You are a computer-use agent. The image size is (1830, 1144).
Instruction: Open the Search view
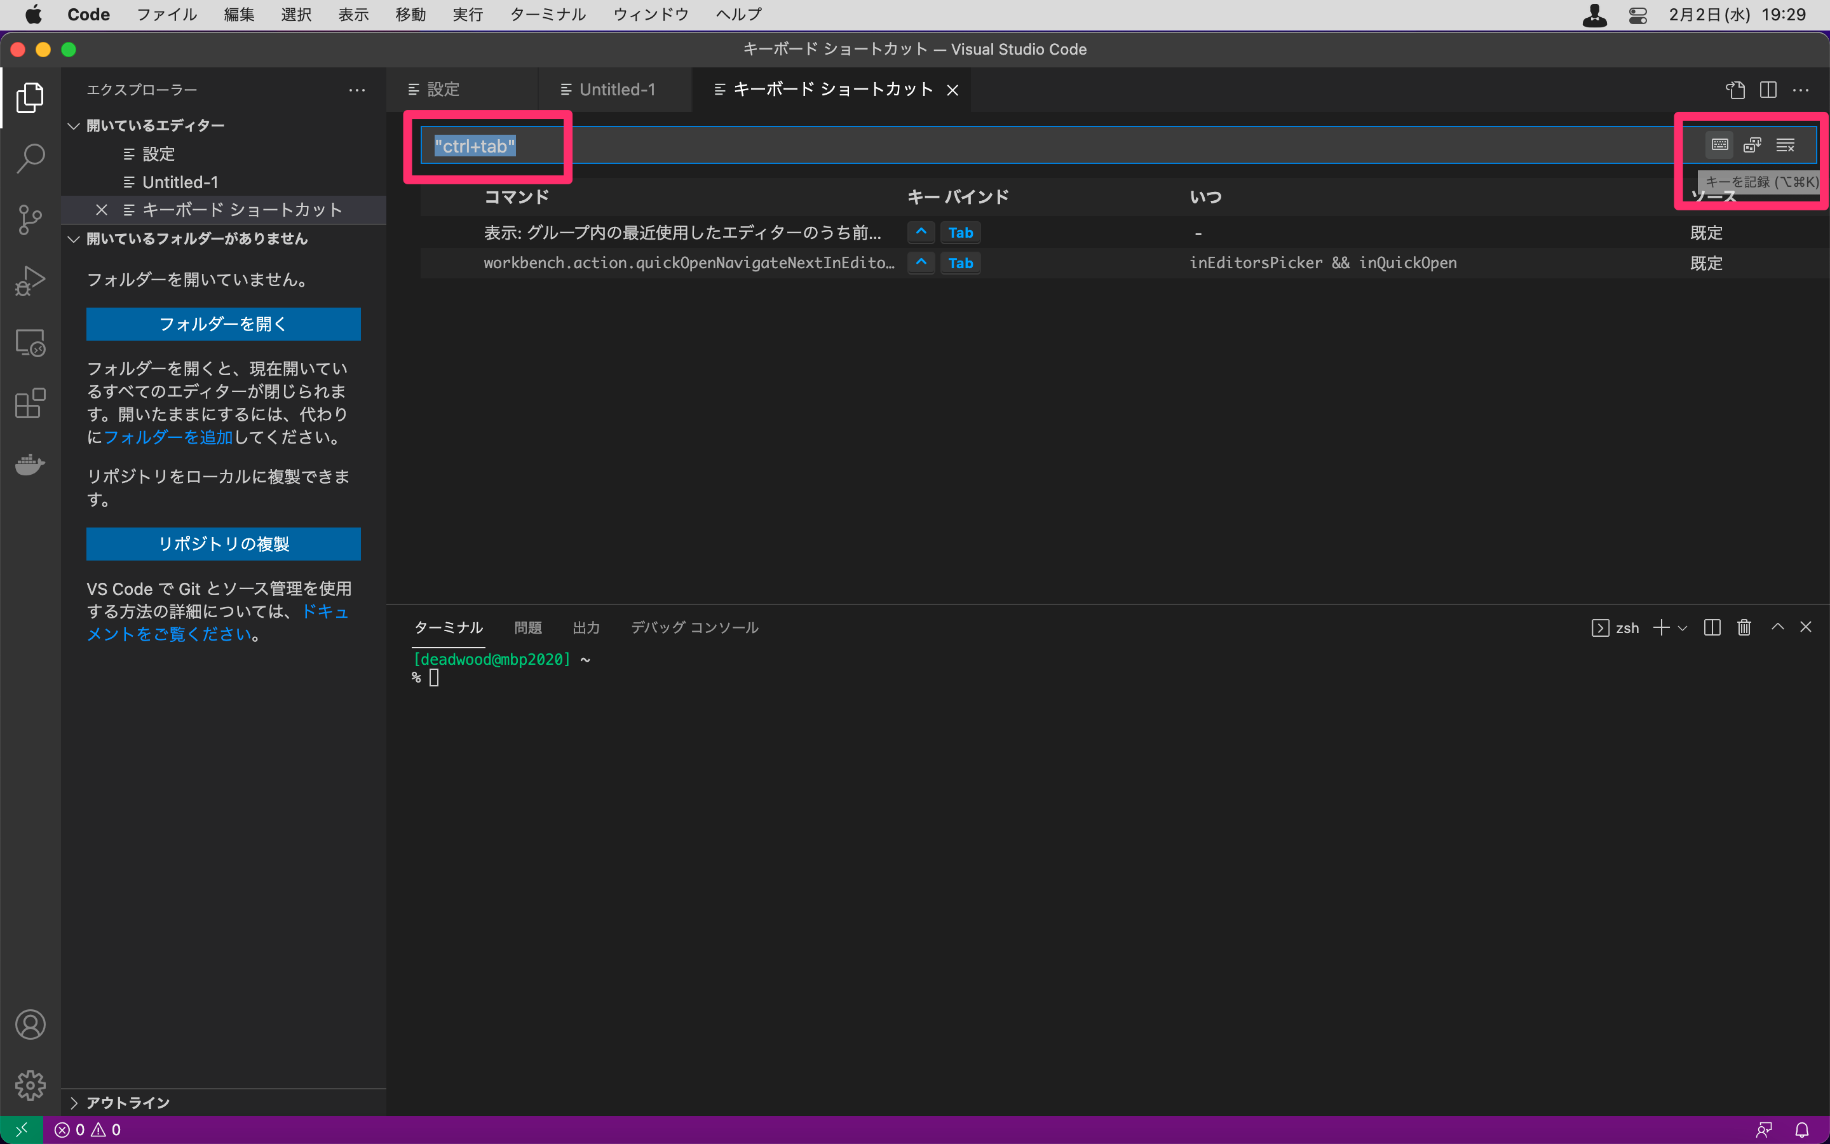30,158
